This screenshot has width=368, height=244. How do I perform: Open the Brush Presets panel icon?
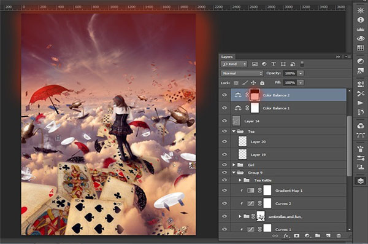click(361, 158)
